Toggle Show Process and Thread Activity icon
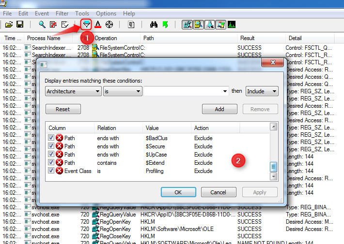Image resolution: width=344 pixels, height=244 pixels. (221, 25)
